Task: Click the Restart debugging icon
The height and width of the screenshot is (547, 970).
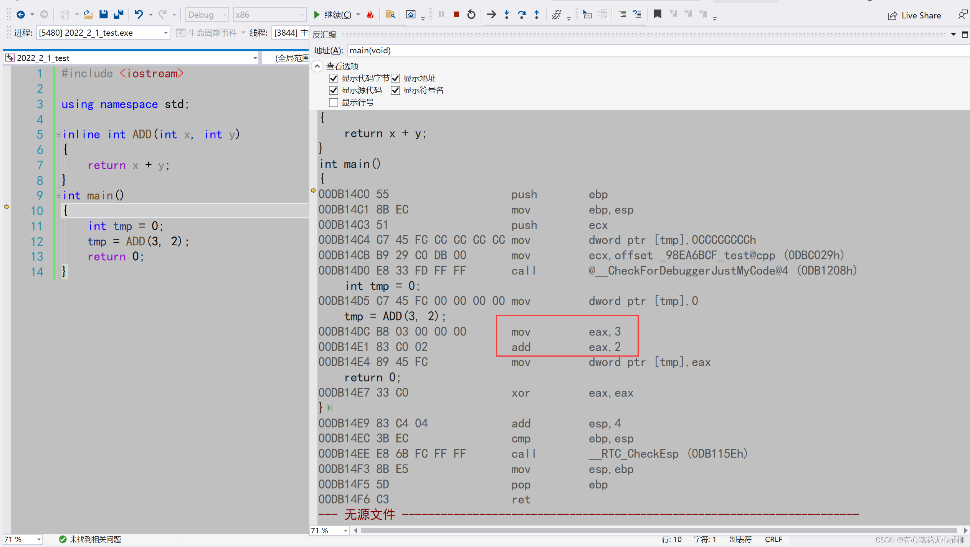Action: (x=471, y=15)
